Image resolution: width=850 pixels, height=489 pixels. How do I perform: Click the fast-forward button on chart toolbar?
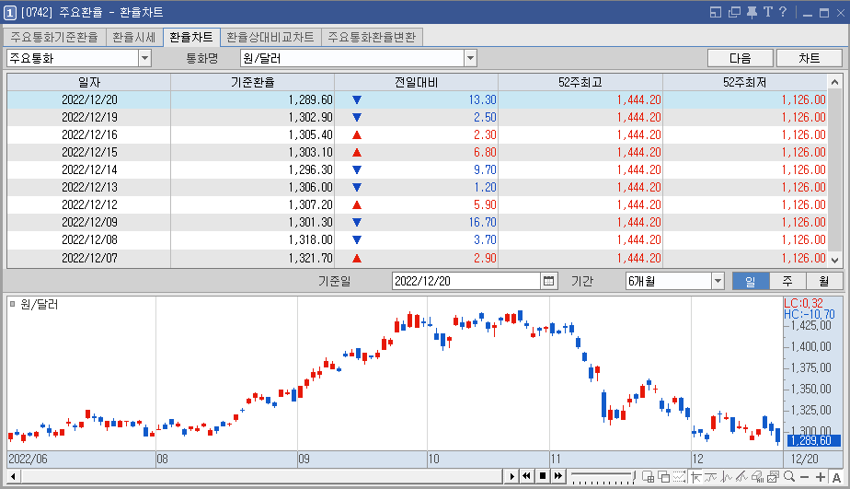557,476
